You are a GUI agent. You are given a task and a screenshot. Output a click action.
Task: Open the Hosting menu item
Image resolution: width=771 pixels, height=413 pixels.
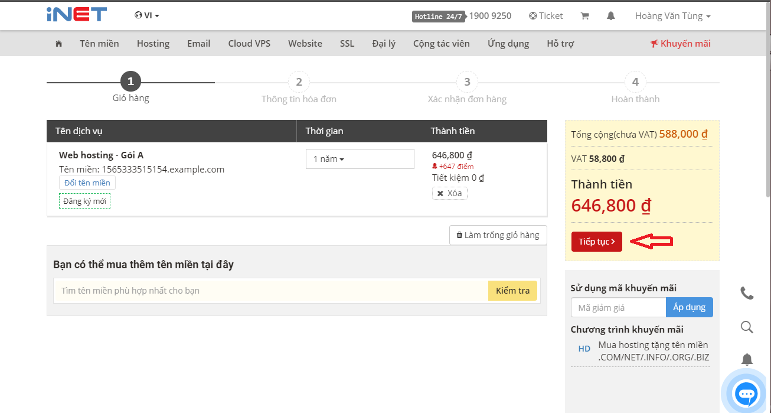153,44
